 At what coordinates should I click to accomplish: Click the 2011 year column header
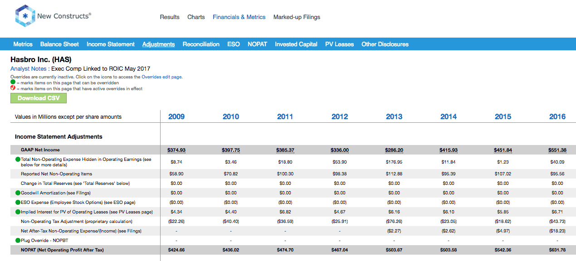tap(285, 117)
